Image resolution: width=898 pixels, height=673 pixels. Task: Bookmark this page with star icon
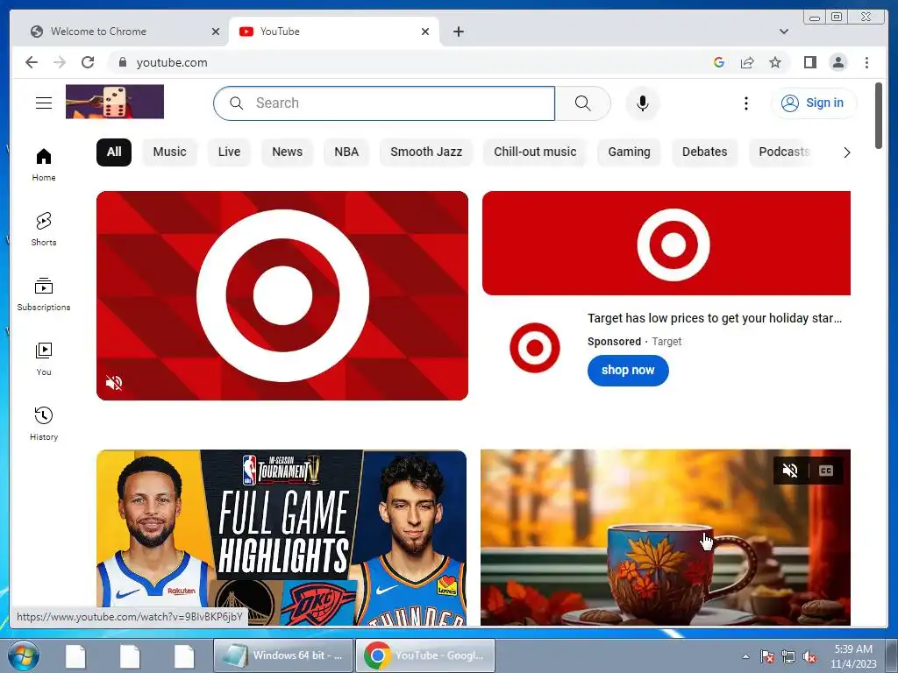pos(775,62)
